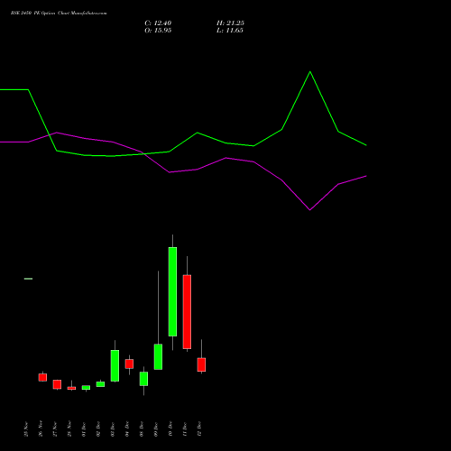Screen dimensions: 451x451
Task: Click the close value C: 12.40
Action: pyautogui.click(x=158, y=23)
